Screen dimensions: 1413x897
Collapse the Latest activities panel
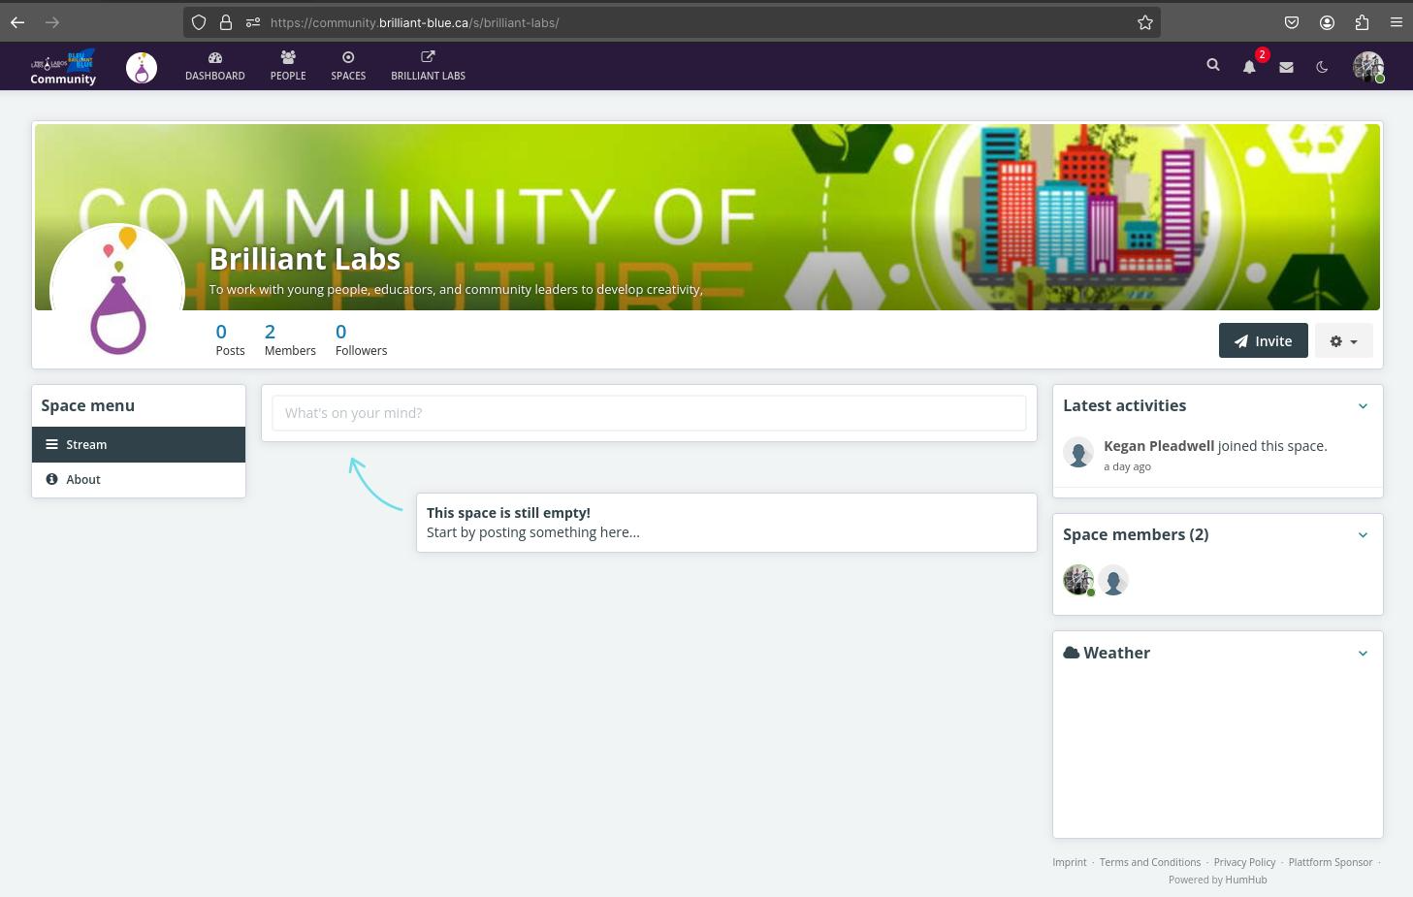pyautogui.click(x=1363, y=406)
